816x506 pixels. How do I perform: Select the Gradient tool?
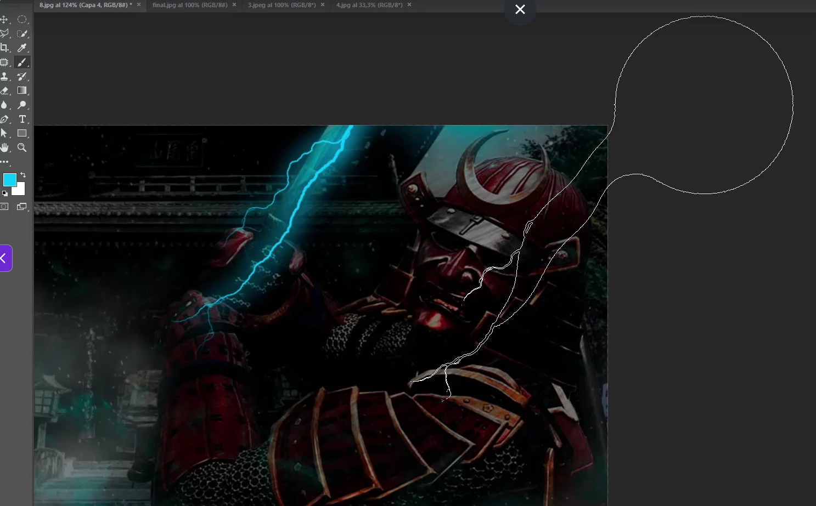tap(22, 90)
